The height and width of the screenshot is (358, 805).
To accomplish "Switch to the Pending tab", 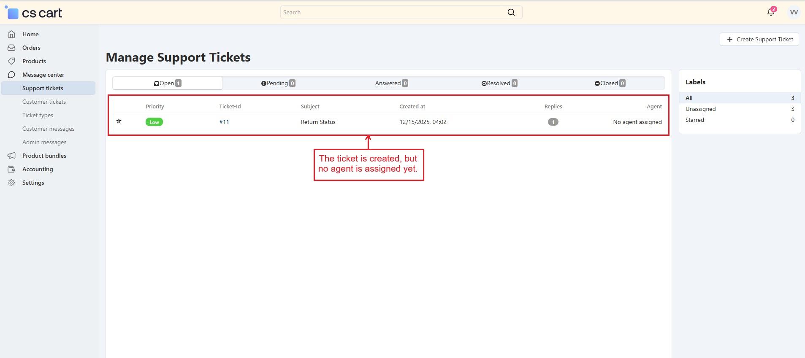I will coord(278,83).
